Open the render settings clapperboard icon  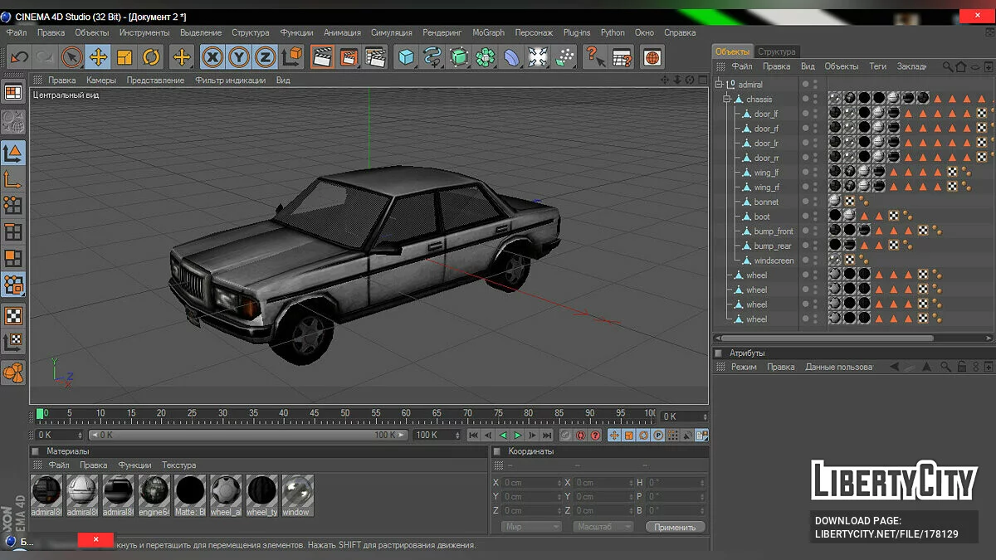376,57
